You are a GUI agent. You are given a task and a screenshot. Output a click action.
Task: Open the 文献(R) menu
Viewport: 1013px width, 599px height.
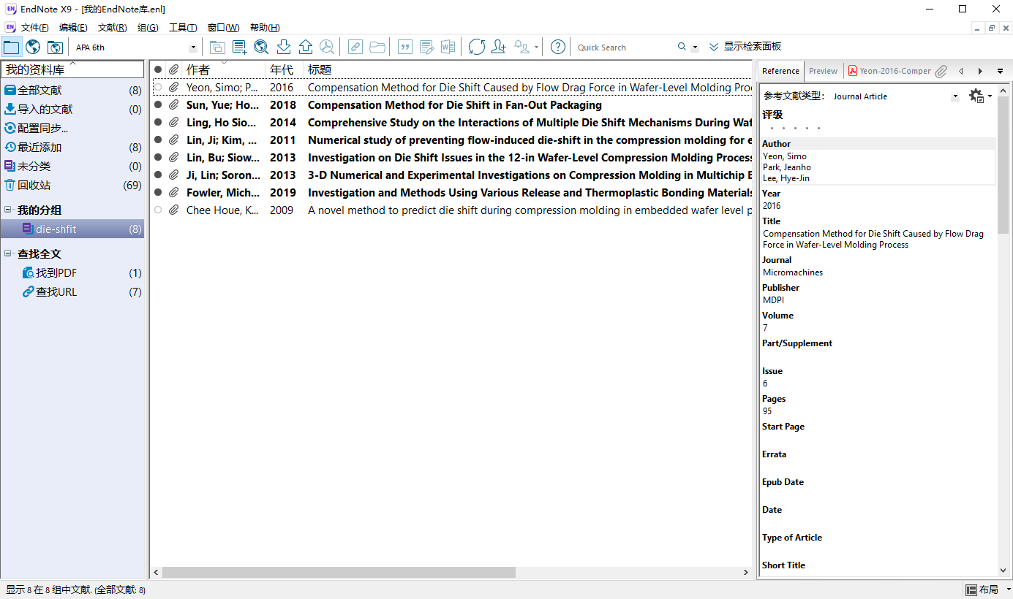[112, 28]
